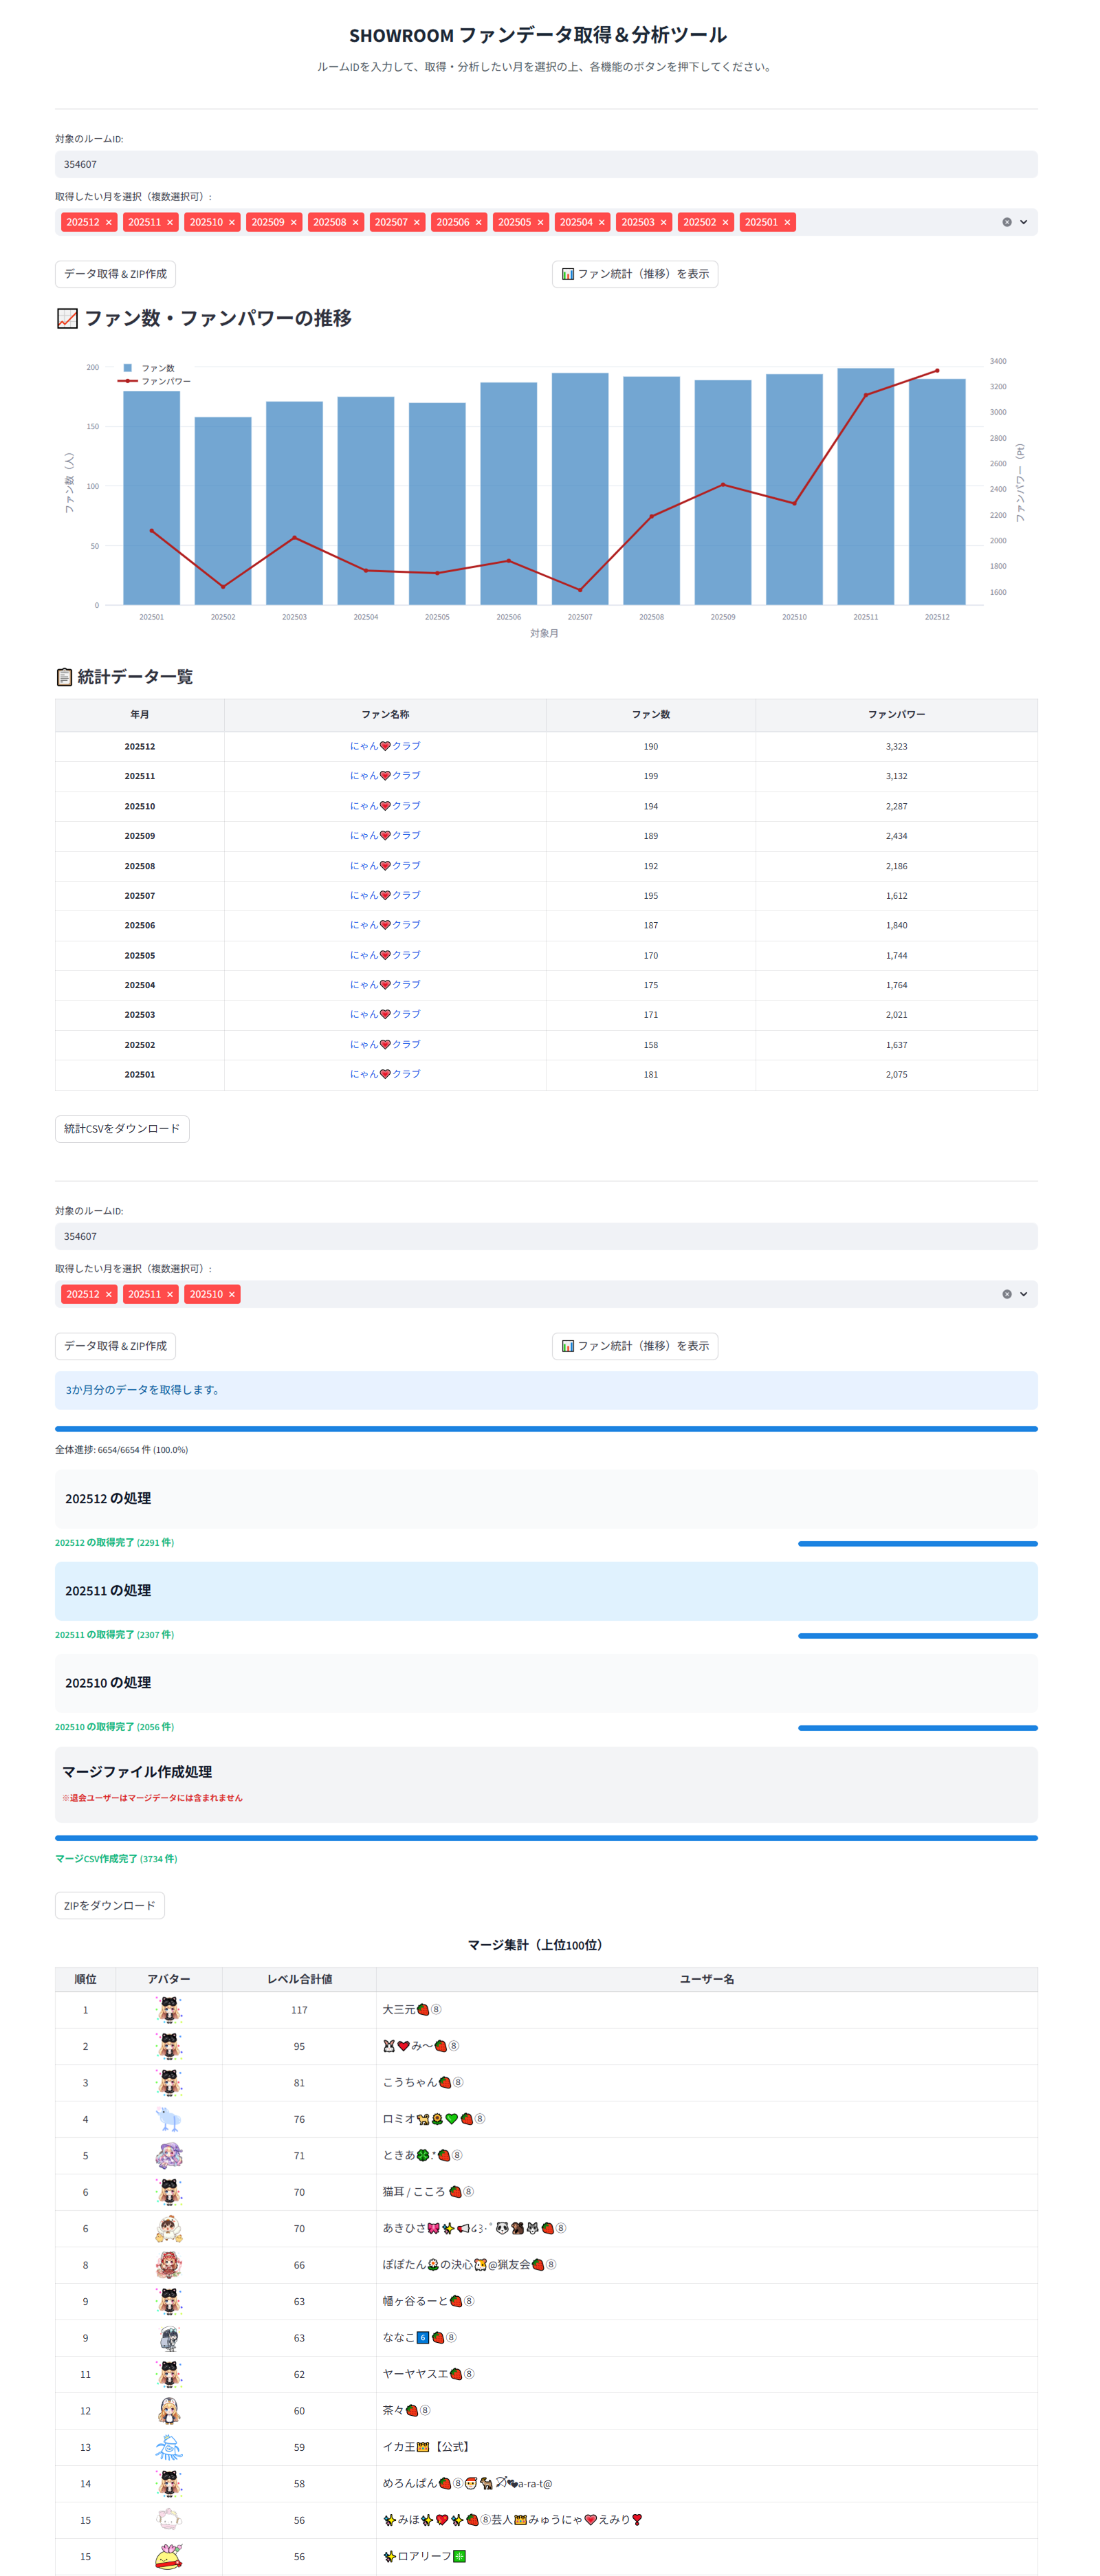
Task: Click the 統計CSVをダウンロード button
Action: click(122, 1128)
